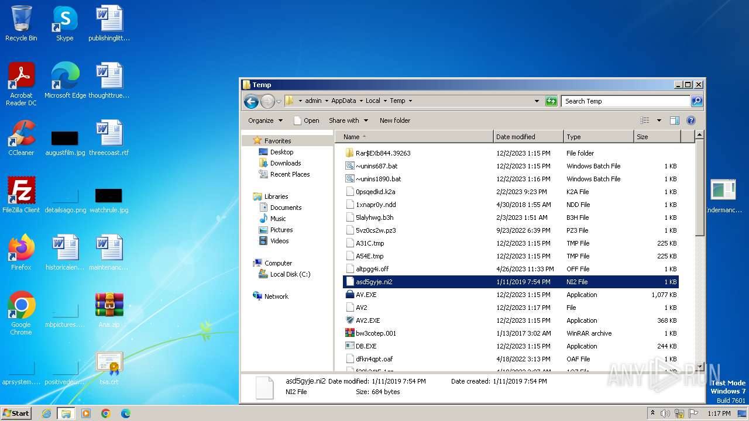749x421 pixels.
Task: Click Open in the Explorer toolbar
Action: pos(306,120)
